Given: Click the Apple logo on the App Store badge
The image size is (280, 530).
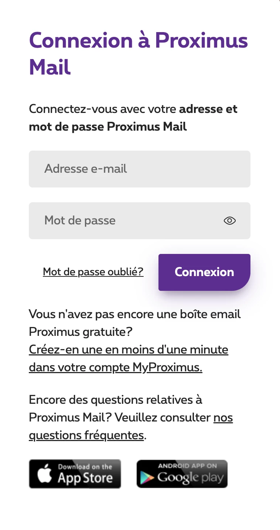Looking at the screenshot, I should click(x=45, y=474).
